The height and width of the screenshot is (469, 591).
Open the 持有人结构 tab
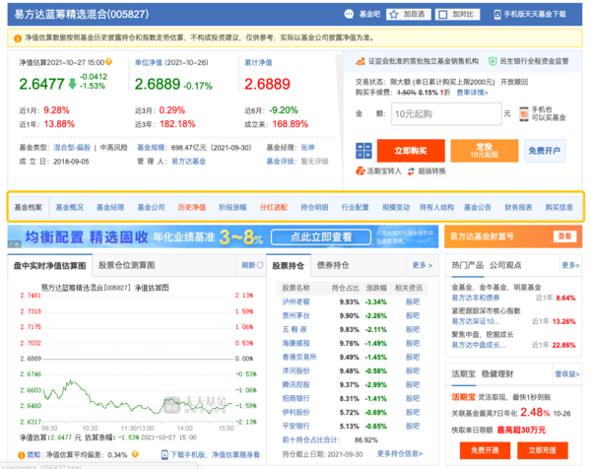(436, 207)
